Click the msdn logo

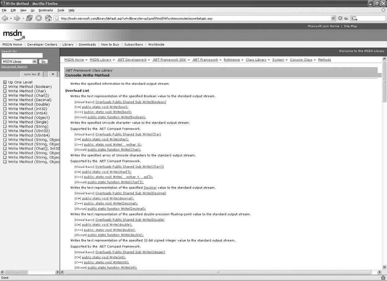point(14,35)
